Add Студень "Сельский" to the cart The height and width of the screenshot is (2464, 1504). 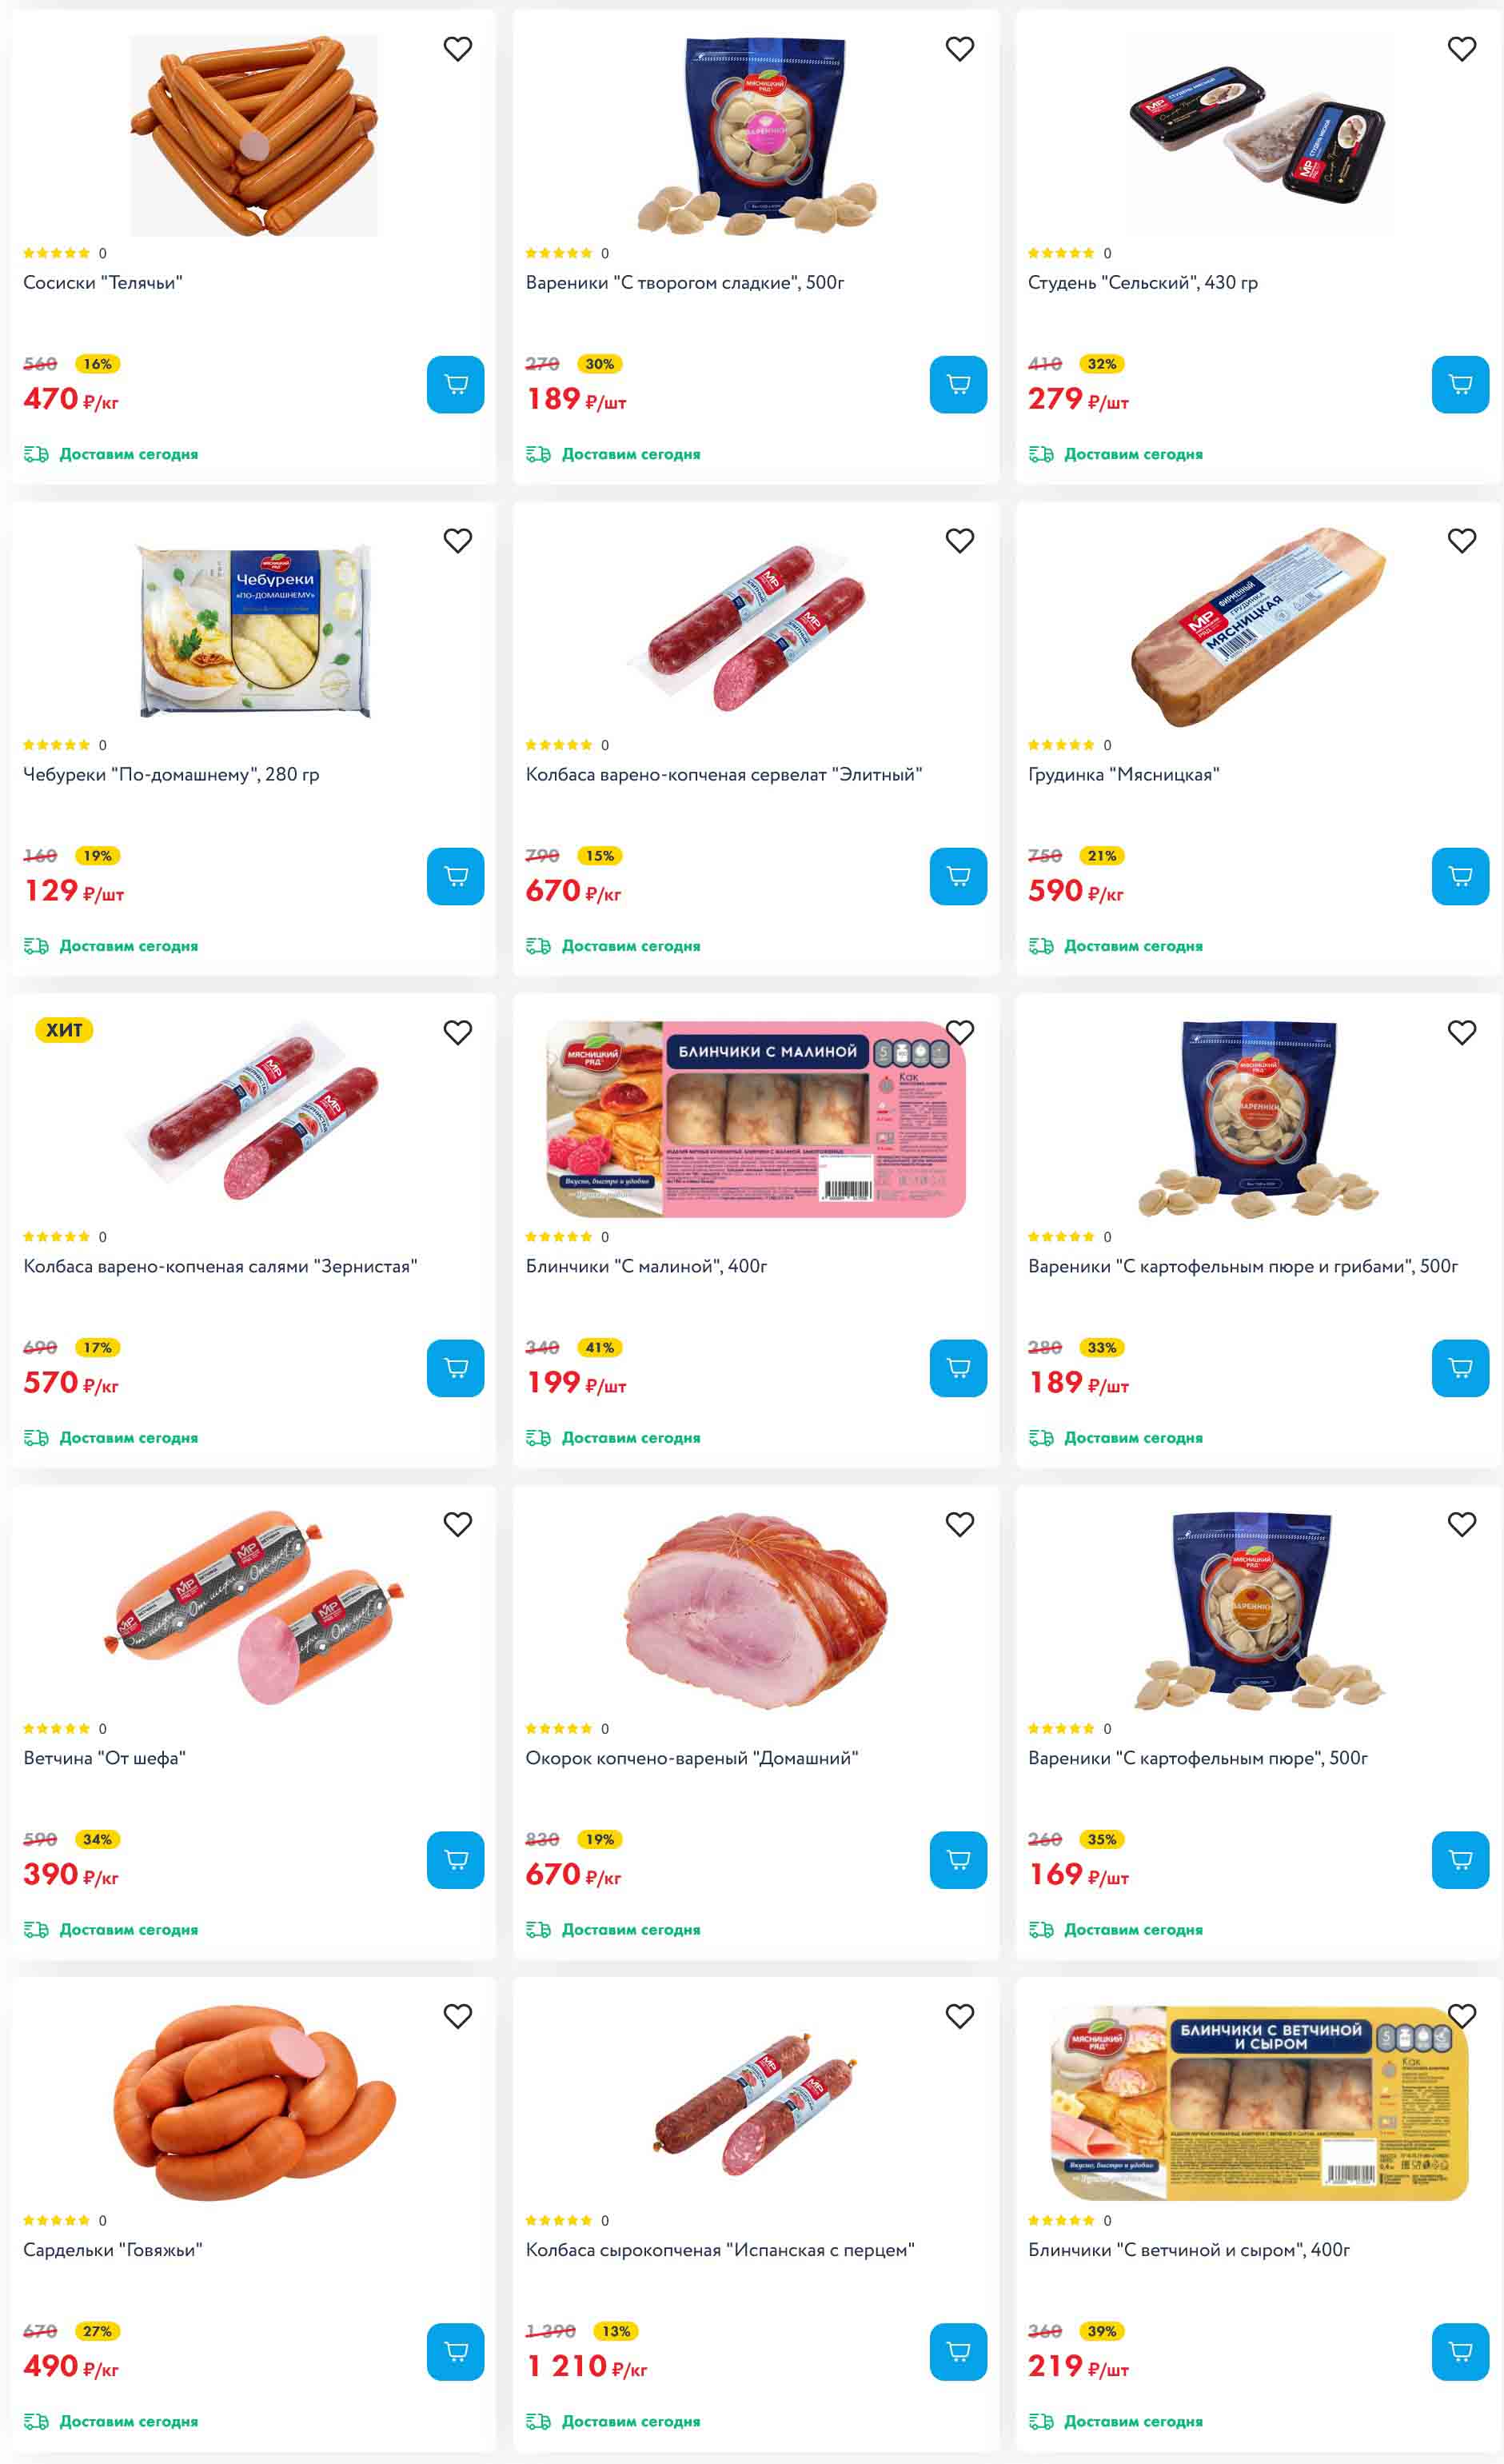[1460, 384]
